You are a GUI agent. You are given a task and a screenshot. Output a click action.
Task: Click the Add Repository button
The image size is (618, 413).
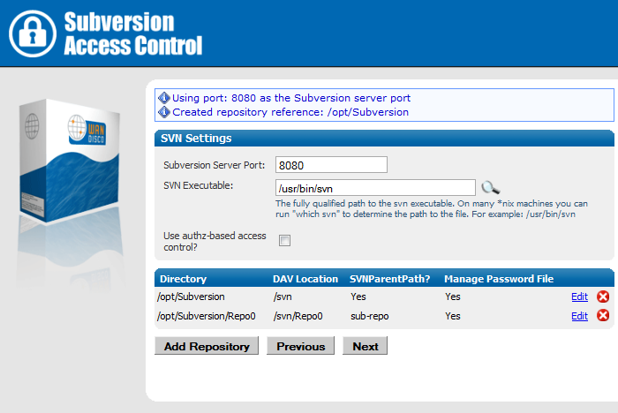click(207, 346)
